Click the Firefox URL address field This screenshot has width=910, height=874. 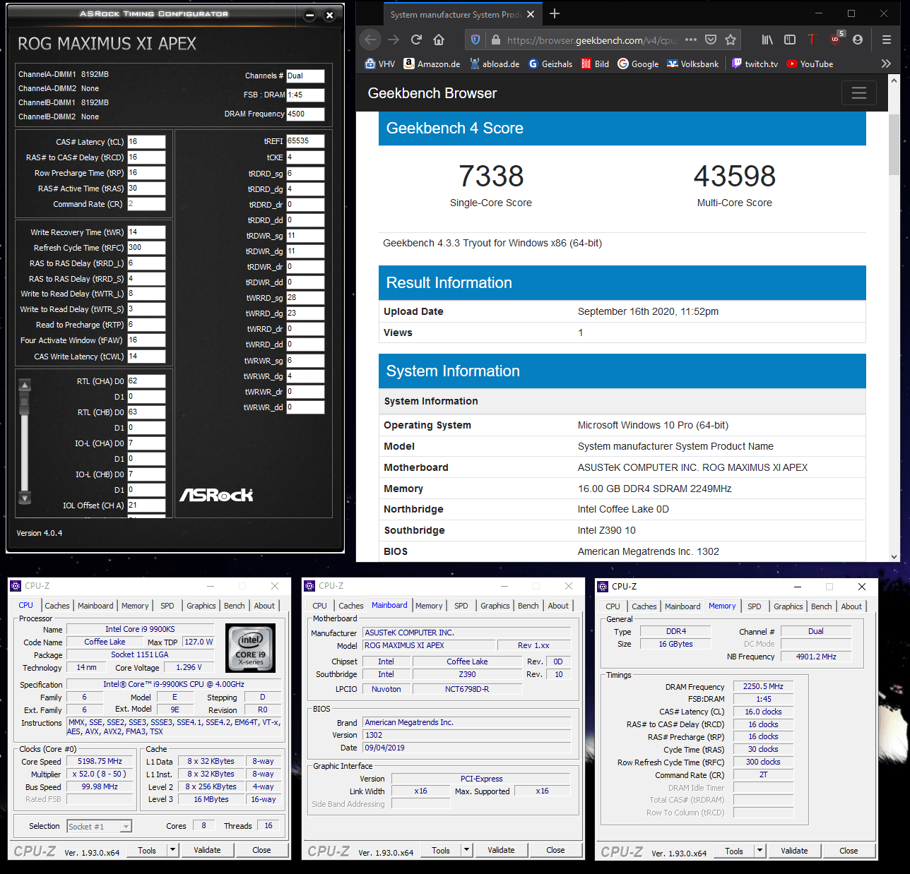591,40
